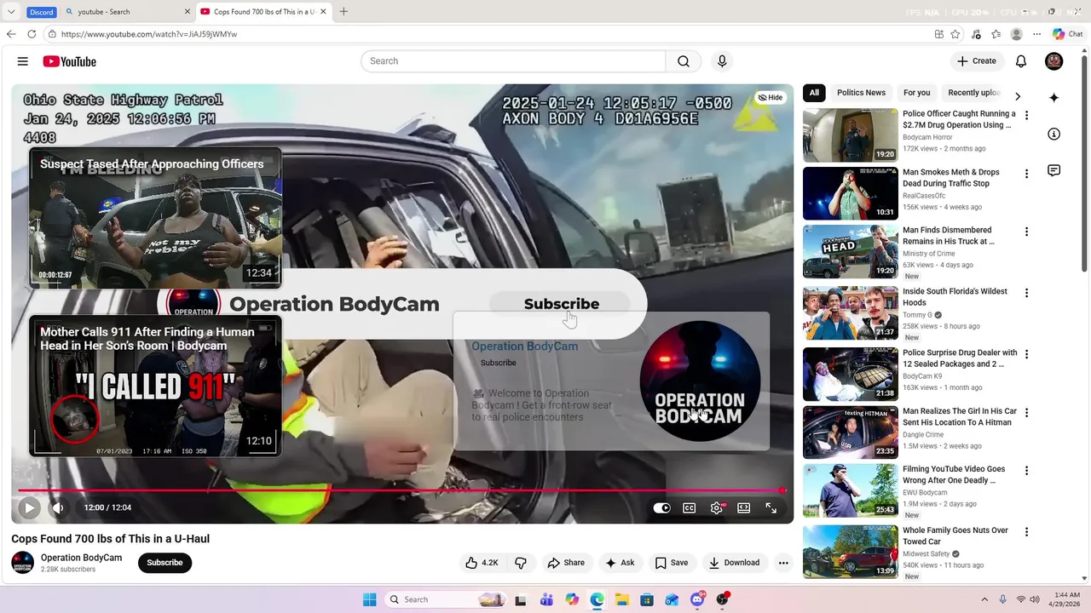Open a new browser tab
The height and width of the screenshot is (613, 1091).
pyautogui.click(x=343, y=12)
